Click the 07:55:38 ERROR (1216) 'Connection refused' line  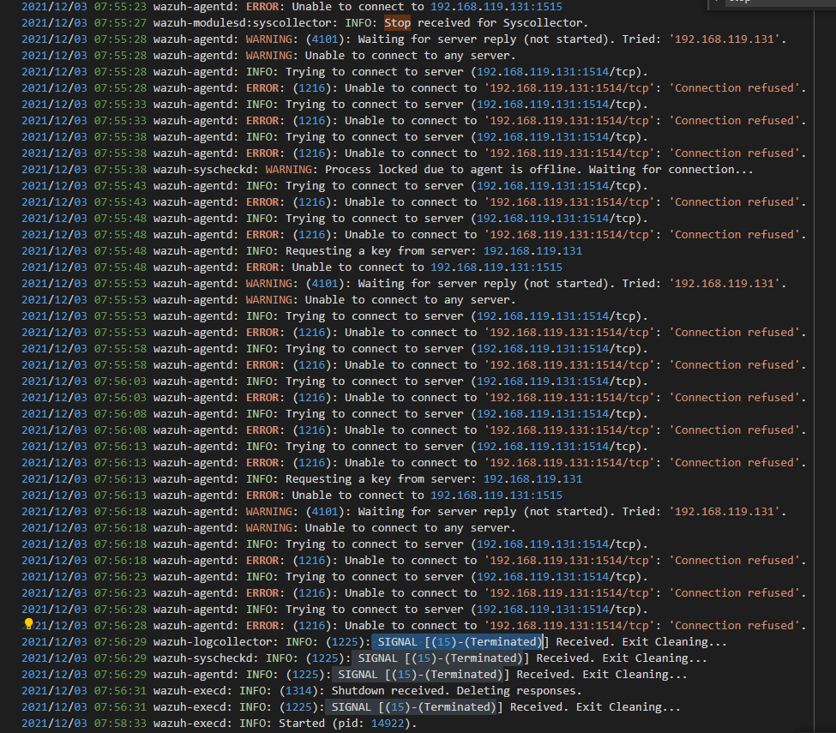coord(414,153)
